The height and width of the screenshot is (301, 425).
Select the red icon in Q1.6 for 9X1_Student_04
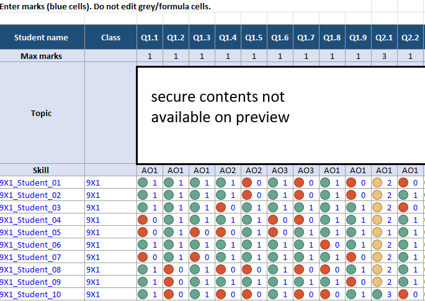[x=273, y=220]
